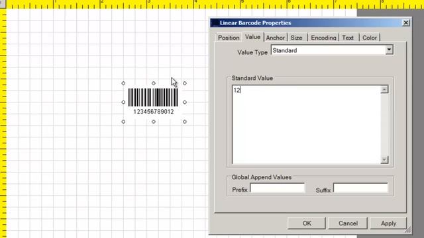
Task: Click the bottom-right barcode selection handle
Action: pos(184,122)
